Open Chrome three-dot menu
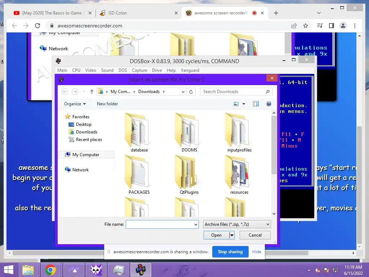The height and width of the screenshot is (277, 369). click(x=355, y=26)
